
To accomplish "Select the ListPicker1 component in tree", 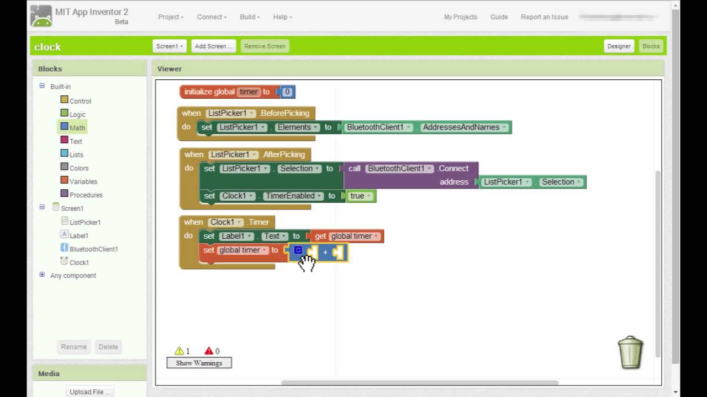I will click(x=85, y=222).
